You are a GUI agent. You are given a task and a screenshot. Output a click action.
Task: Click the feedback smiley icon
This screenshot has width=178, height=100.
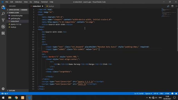click(x=172, y=94)
